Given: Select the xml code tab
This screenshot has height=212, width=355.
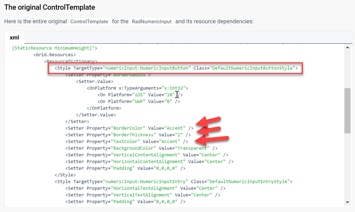Looking at the screenshot, I should 14,37.
